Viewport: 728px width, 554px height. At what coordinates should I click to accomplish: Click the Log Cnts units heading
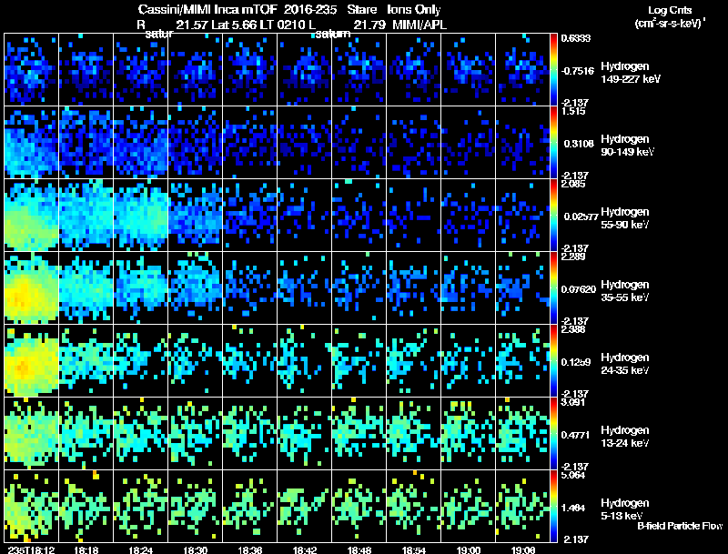[670, 11]
